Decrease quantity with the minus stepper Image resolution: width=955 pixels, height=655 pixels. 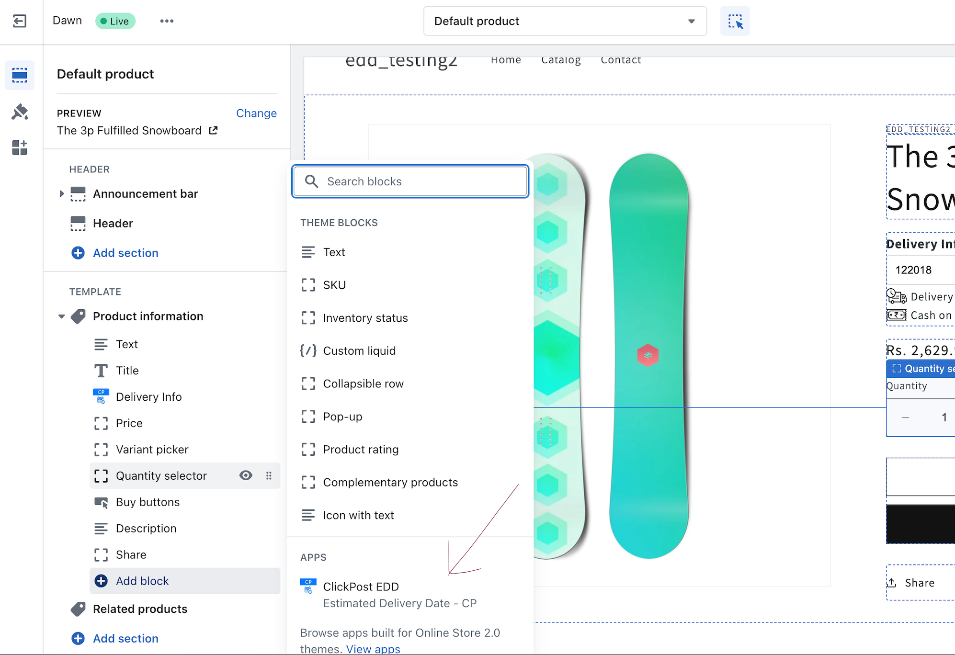click(x=905, y=418)
